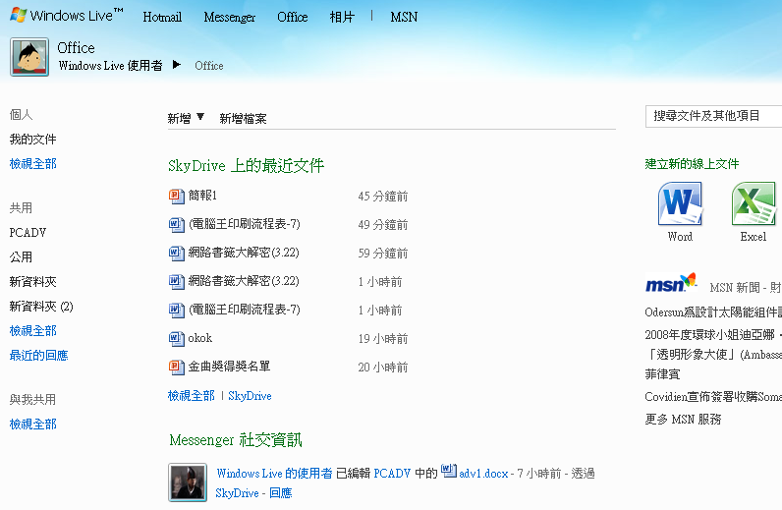Create a new Excel workbook icon

[754, 203]
